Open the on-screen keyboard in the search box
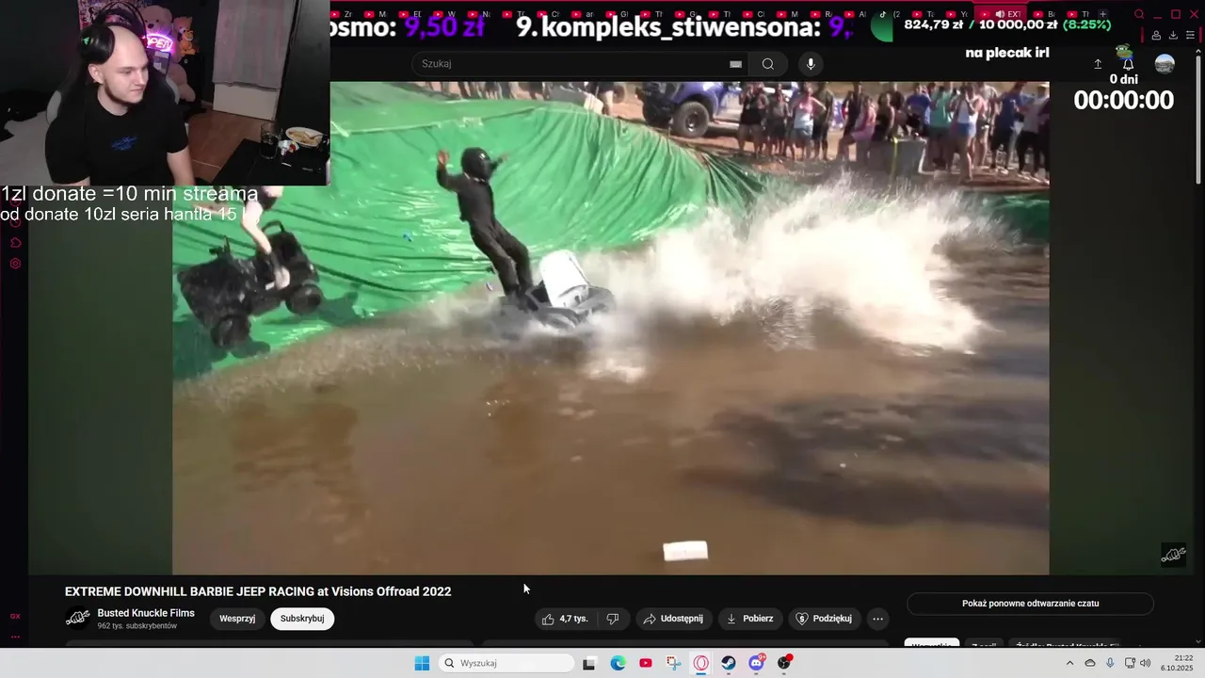Screen dimensions: 1205x678 735,64
